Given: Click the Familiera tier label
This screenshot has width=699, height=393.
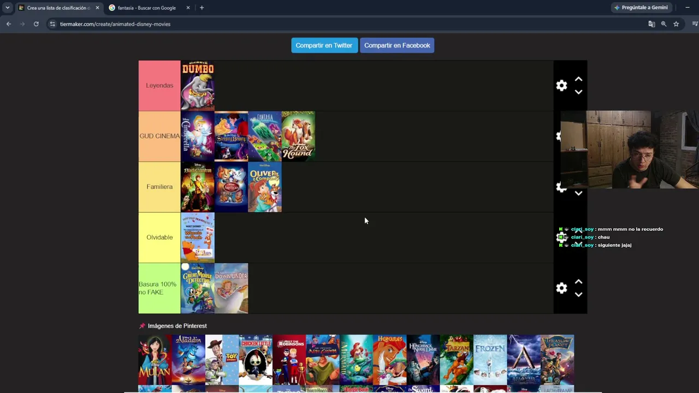Looking at the screenshot, I should [x=159, y=187].
